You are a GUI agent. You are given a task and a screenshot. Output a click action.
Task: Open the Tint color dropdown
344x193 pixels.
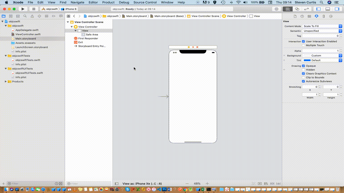(x=322, y=60)
